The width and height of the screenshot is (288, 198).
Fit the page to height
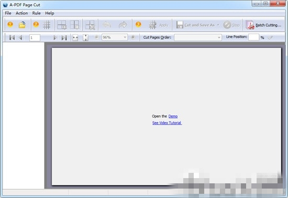85,38
